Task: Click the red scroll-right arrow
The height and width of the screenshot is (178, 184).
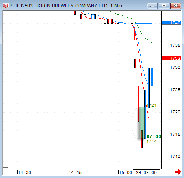Action: coord(178,172)
